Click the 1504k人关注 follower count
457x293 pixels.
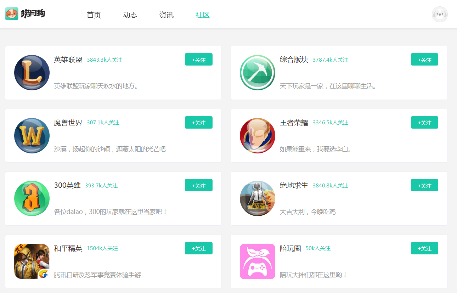tap(102, 248)
